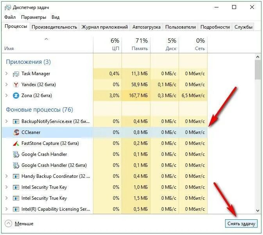This screenshot has height=235, width=263.
Task: Click the Снять задачу button
Action: pyautogui.click(x=241, y=224)
